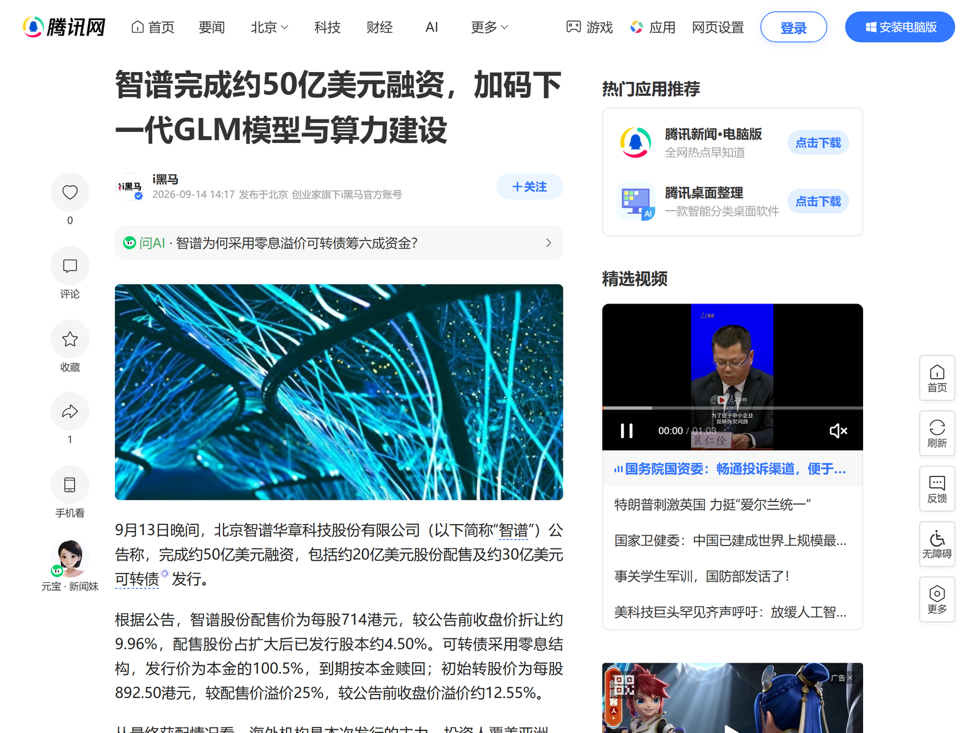Viewport: 978px width, 733px height.
Task: Expand the 更多 navigation dropdown
Action: coord(489,27)
